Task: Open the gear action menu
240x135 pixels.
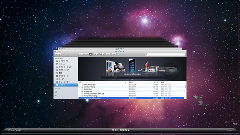Action: coord(102,54)
